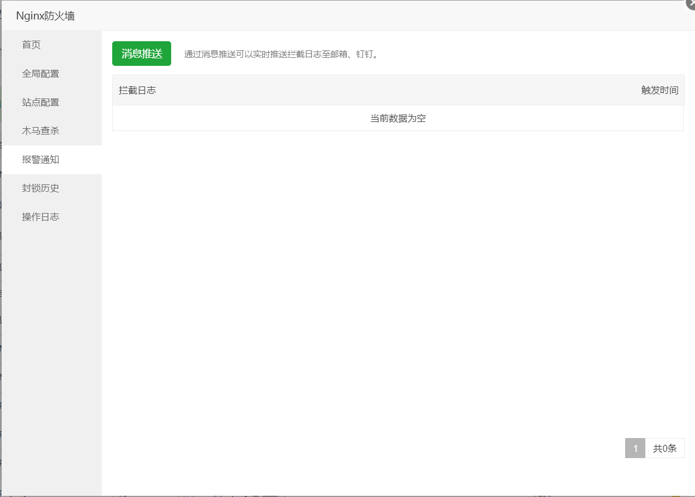Click the Nginx防火墙 dialog title
The width and height of the screenshot is (695, 497).
[x=45, y=16]
